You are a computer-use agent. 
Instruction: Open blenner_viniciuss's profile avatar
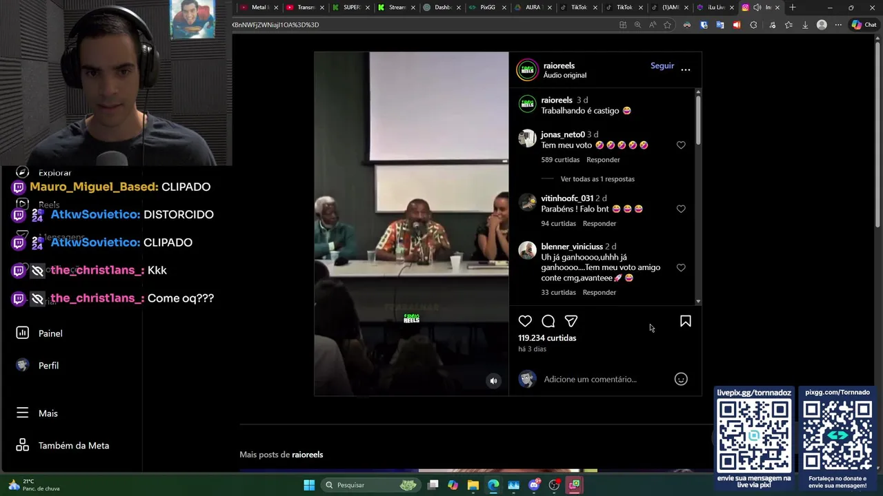coord(527,250)
